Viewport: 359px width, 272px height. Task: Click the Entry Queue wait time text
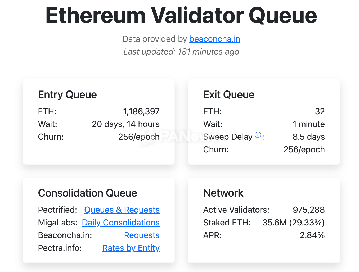pos(126,124)
